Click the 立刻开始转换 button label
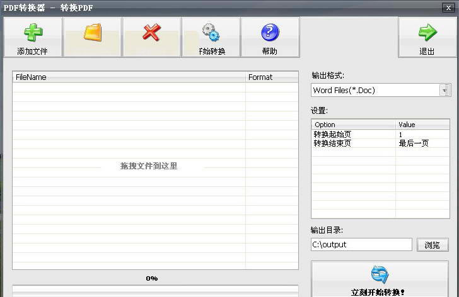 click(378, 292)
